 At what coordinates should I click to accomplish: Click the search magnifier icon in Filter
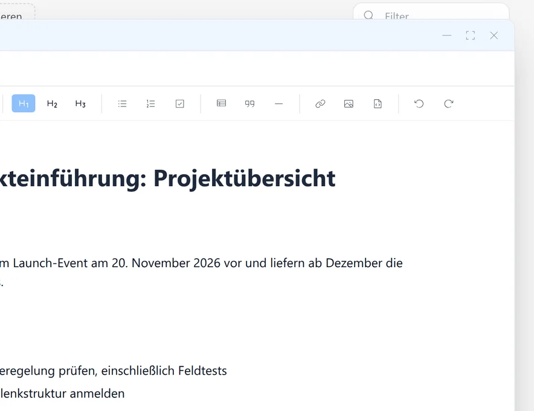pyautogui.click(x=368, y=15)
